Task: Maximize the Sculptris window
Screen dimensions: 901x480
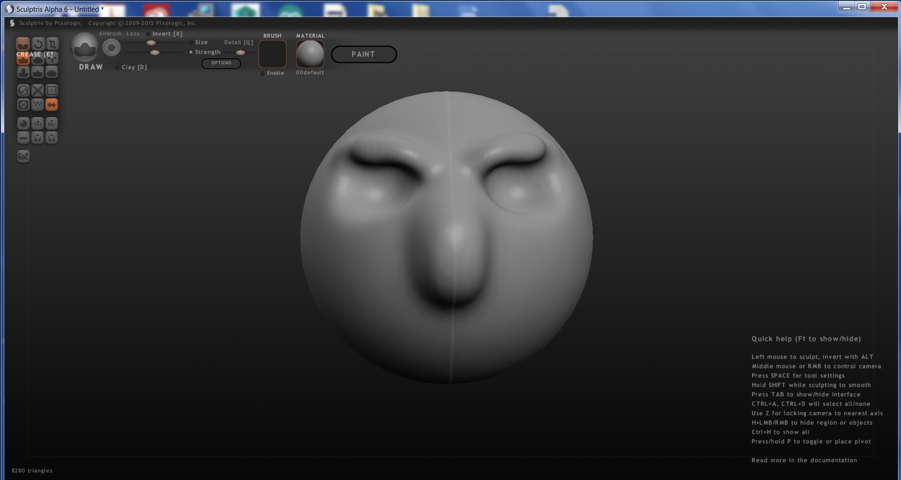Action: click(862, 7)
